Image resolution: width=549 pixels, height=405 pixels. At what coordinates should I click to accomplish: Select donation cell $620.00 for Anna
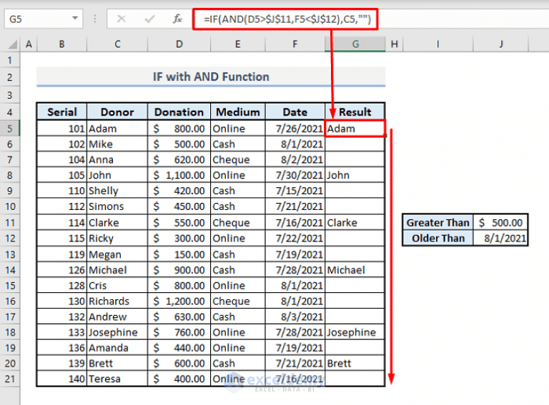[179, 159]
